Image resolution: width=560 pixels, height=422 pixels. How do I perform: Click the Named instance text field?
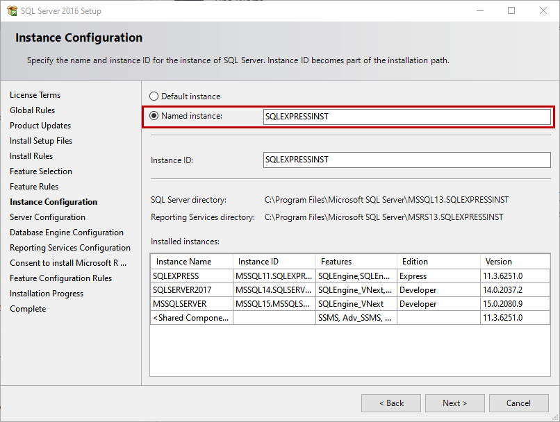tap(406, 117)
